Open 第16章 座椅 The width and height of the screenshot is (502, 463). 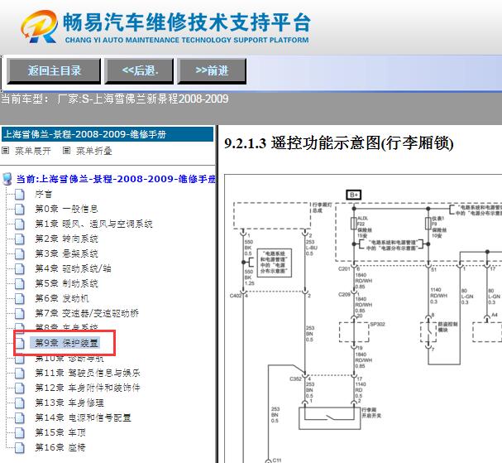[x=60, y=447]
